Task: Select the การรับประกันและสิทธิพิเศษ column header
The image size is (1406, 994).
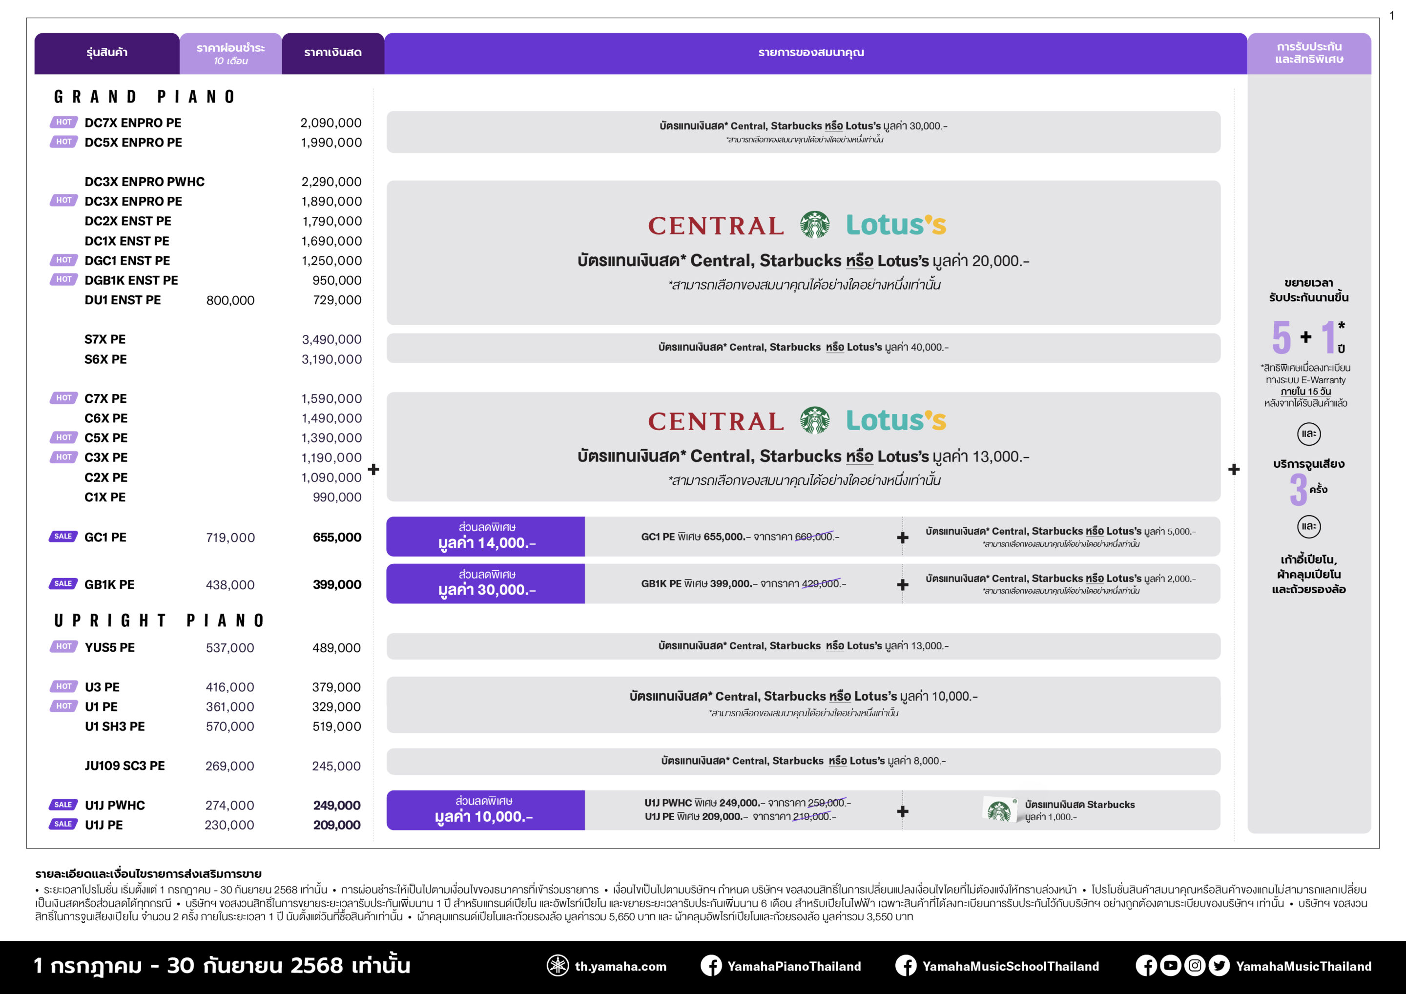Action: point(1309,53)
